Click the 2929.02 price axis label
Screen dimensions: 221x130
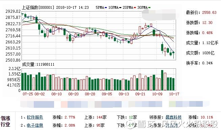coord(13,11)
